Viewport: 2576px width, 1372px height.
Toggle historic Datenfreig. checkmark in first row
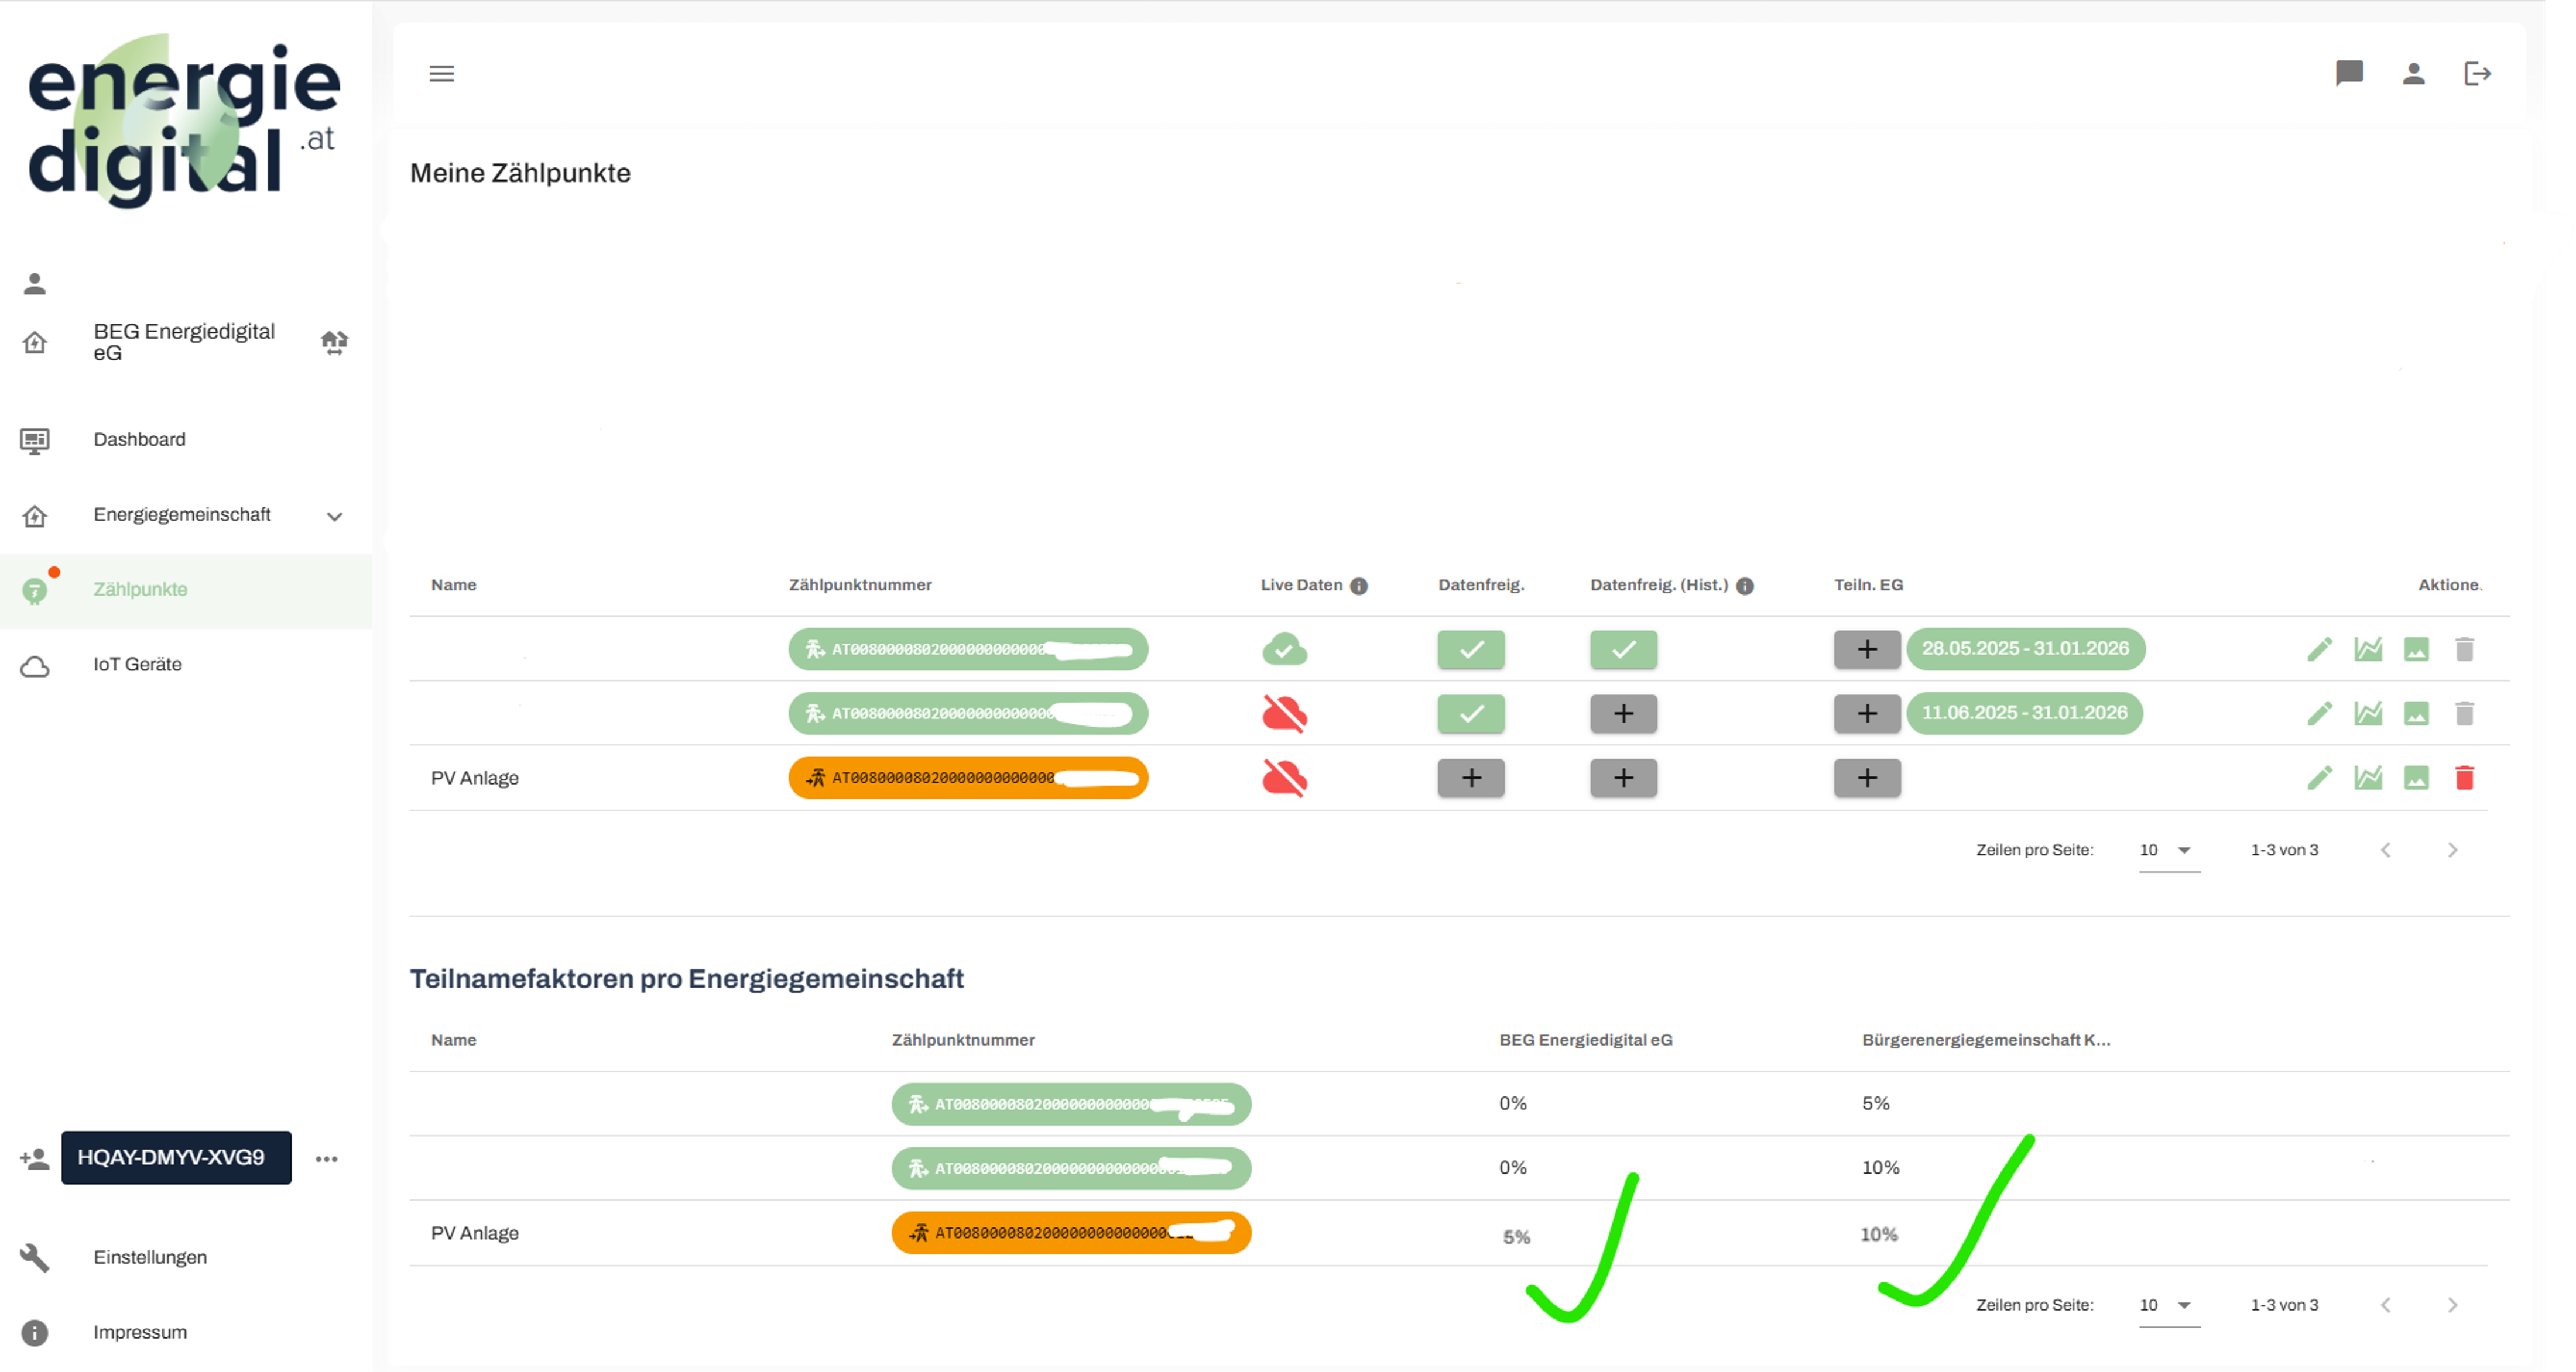click(x=1623, y=649)
